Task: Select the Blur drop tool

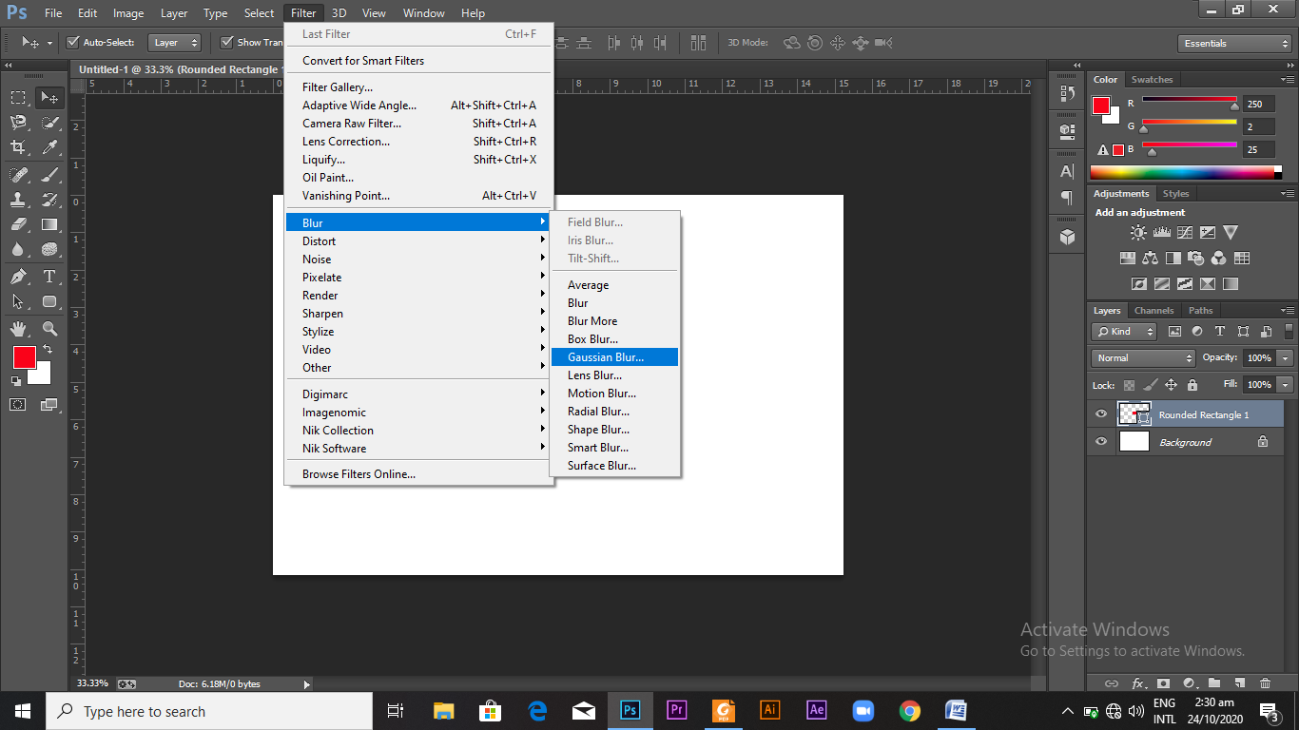Action: pyautogui.click(x=18, y=250)
